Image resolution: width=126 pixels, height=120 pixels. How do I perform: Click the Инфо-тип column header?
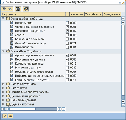(x=77, y=14)
